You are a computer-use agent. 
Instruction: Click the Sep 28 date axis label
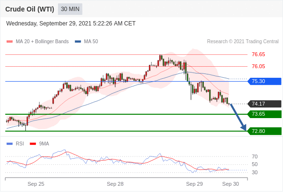point(115,184)
